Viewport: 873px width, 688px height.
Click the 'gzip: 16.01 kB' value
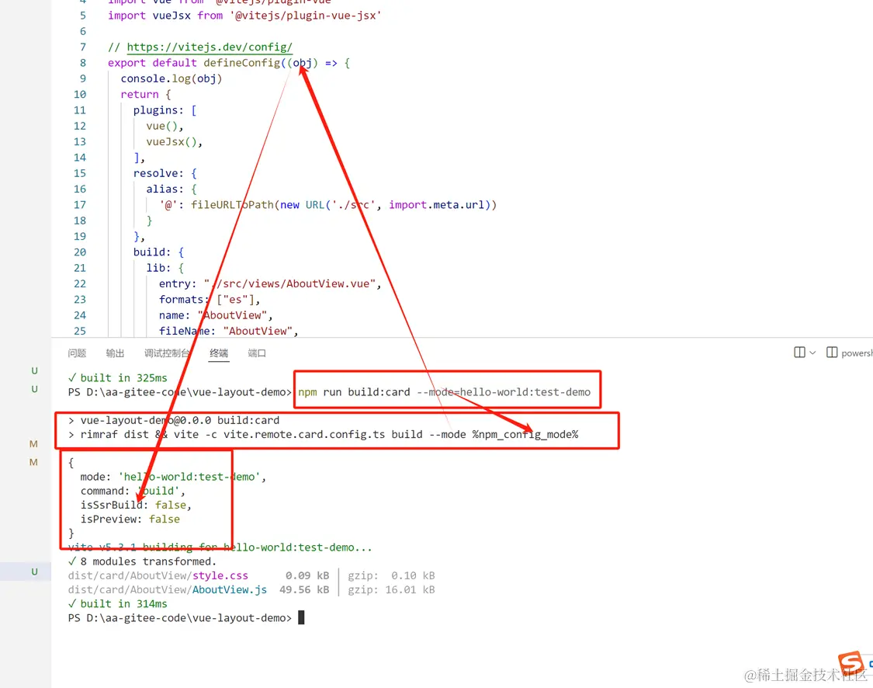(x=391, y=589)
